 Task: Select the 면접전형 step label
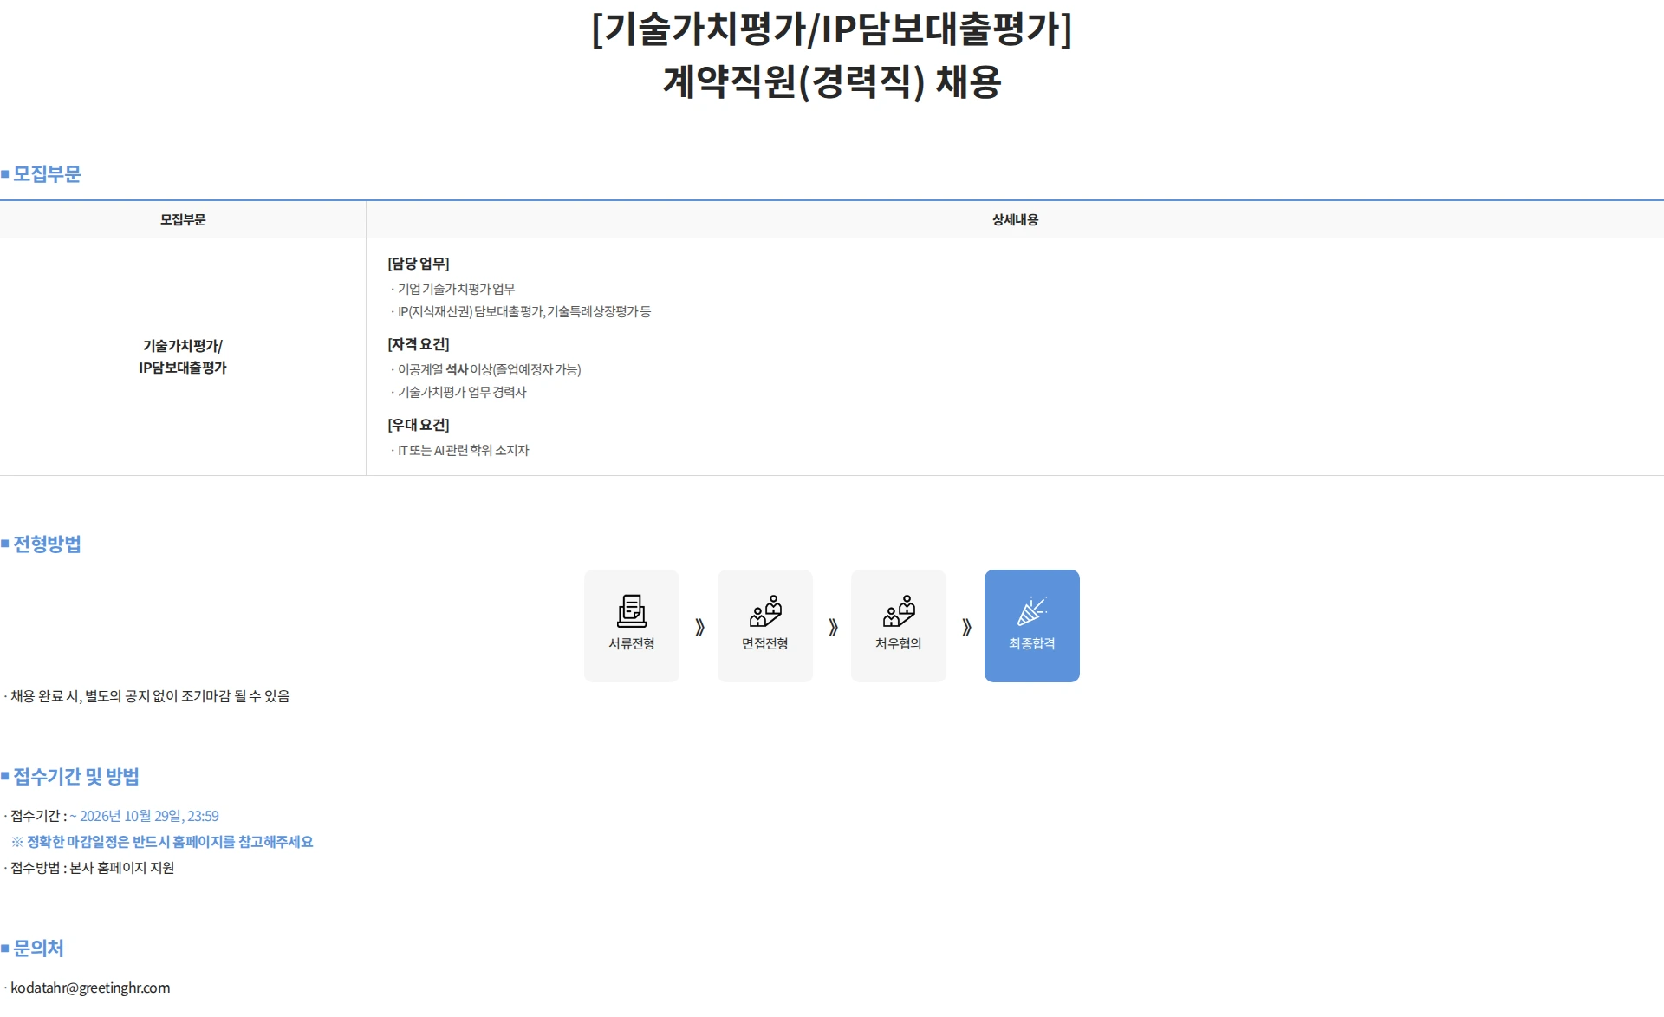[765, 643]
